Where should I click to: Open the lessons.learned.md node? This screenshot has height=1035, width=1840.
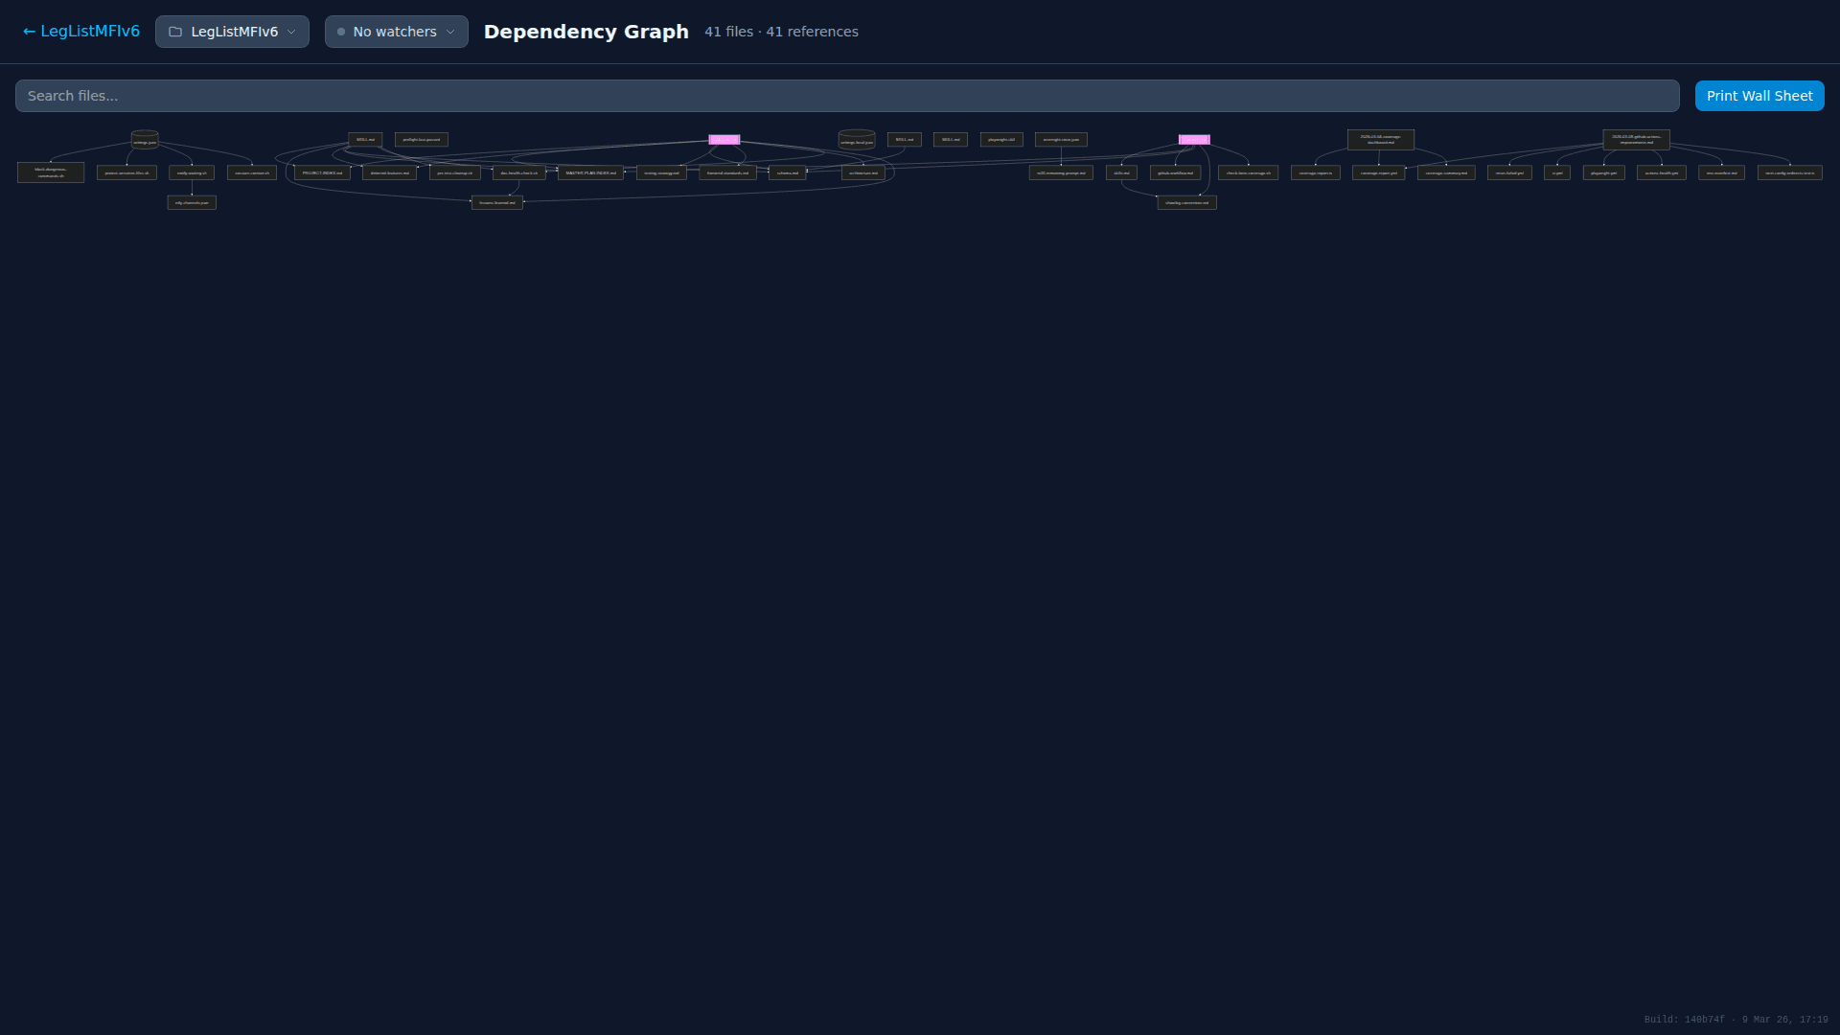coord(497,202)
